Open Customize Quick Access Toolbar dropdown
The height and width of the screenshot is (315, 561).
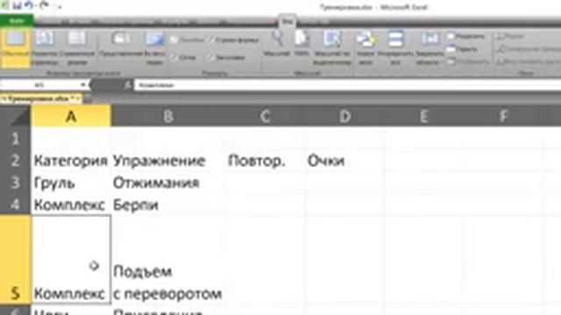[60, 6]
